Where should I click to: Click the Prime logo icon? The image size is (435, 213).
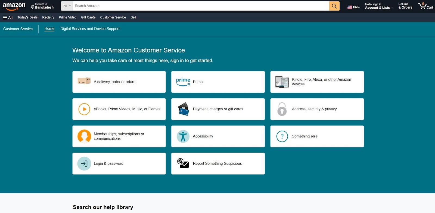(183, 82)
